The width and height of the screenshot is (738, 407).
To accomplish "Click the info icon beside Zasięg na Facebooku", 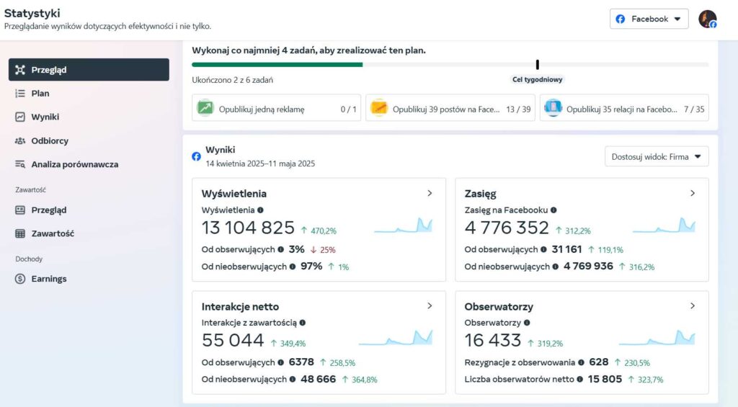I will (x=553, y=210).
